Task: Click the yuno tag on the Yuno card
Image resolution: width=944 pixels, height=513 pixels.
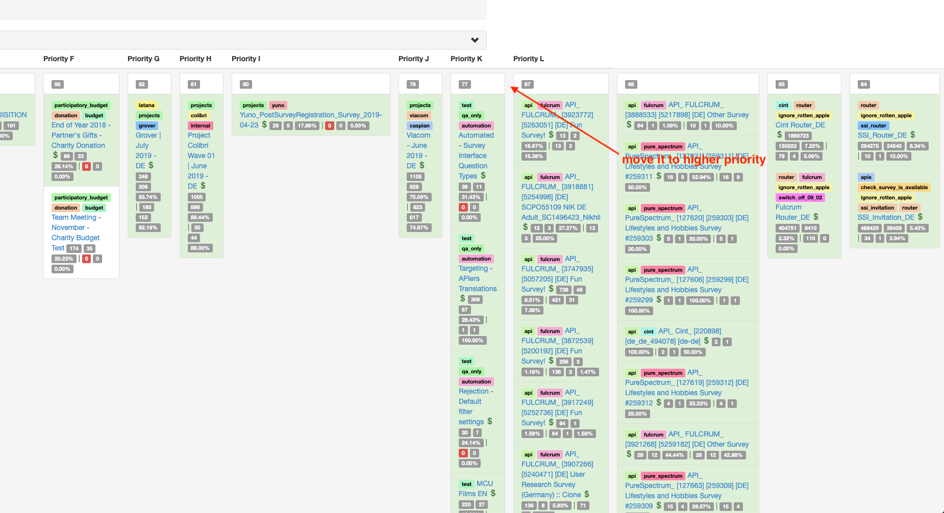Action: (278, 105)
